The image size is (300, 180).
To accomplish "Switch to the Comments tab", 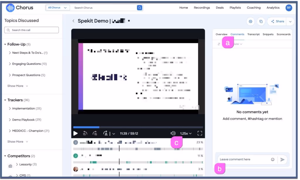I will 237,34.
